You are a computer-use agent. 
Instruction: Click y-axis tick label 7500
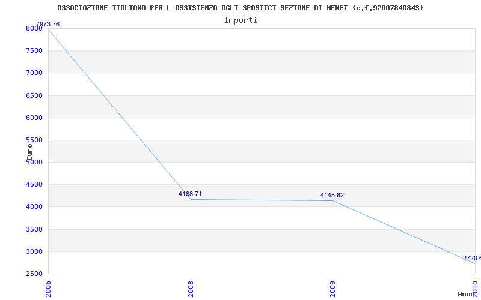point(34,50)
